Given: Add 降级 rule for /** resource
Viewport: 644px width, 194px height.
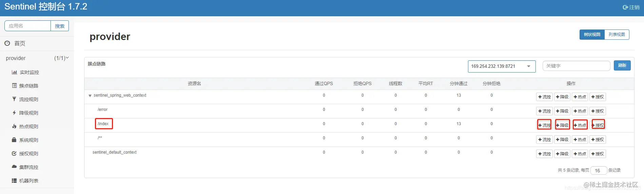Looking at the screenshot, I should tap(562, 140).
